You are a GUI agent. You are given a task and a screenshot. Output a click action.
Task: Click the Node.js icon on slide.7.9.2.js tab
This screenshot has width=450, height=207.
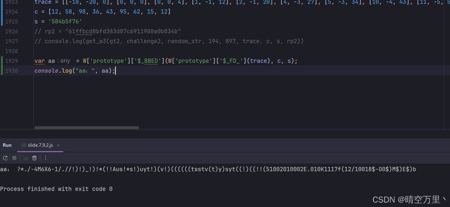click(x=24, y=145)
